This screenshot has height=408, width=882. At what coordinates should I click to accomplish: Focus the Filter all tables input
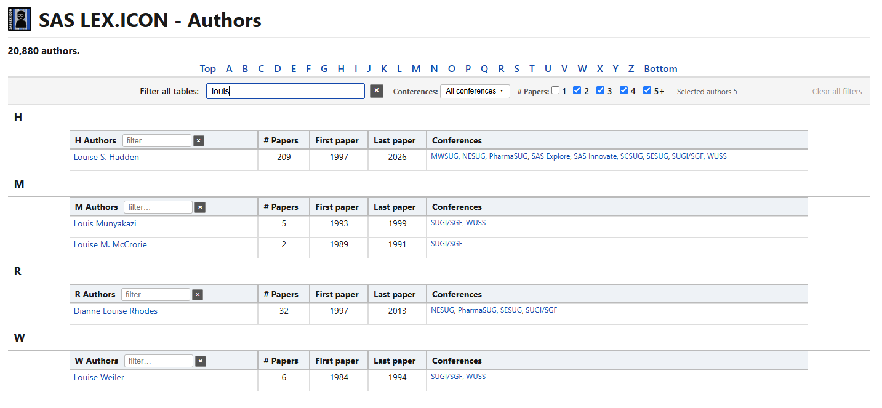(286, 91)
